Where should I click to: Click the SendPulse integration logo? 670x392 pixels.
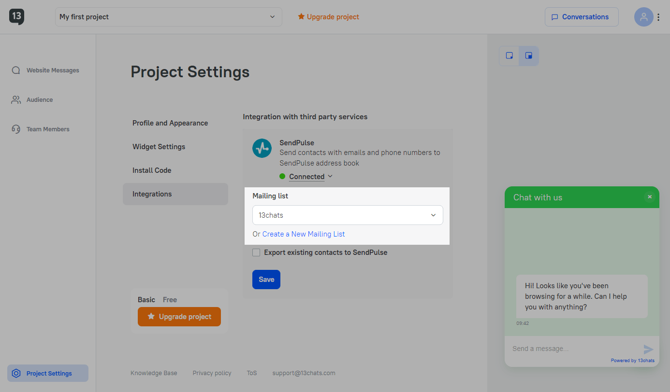click(x=262, y=148)
